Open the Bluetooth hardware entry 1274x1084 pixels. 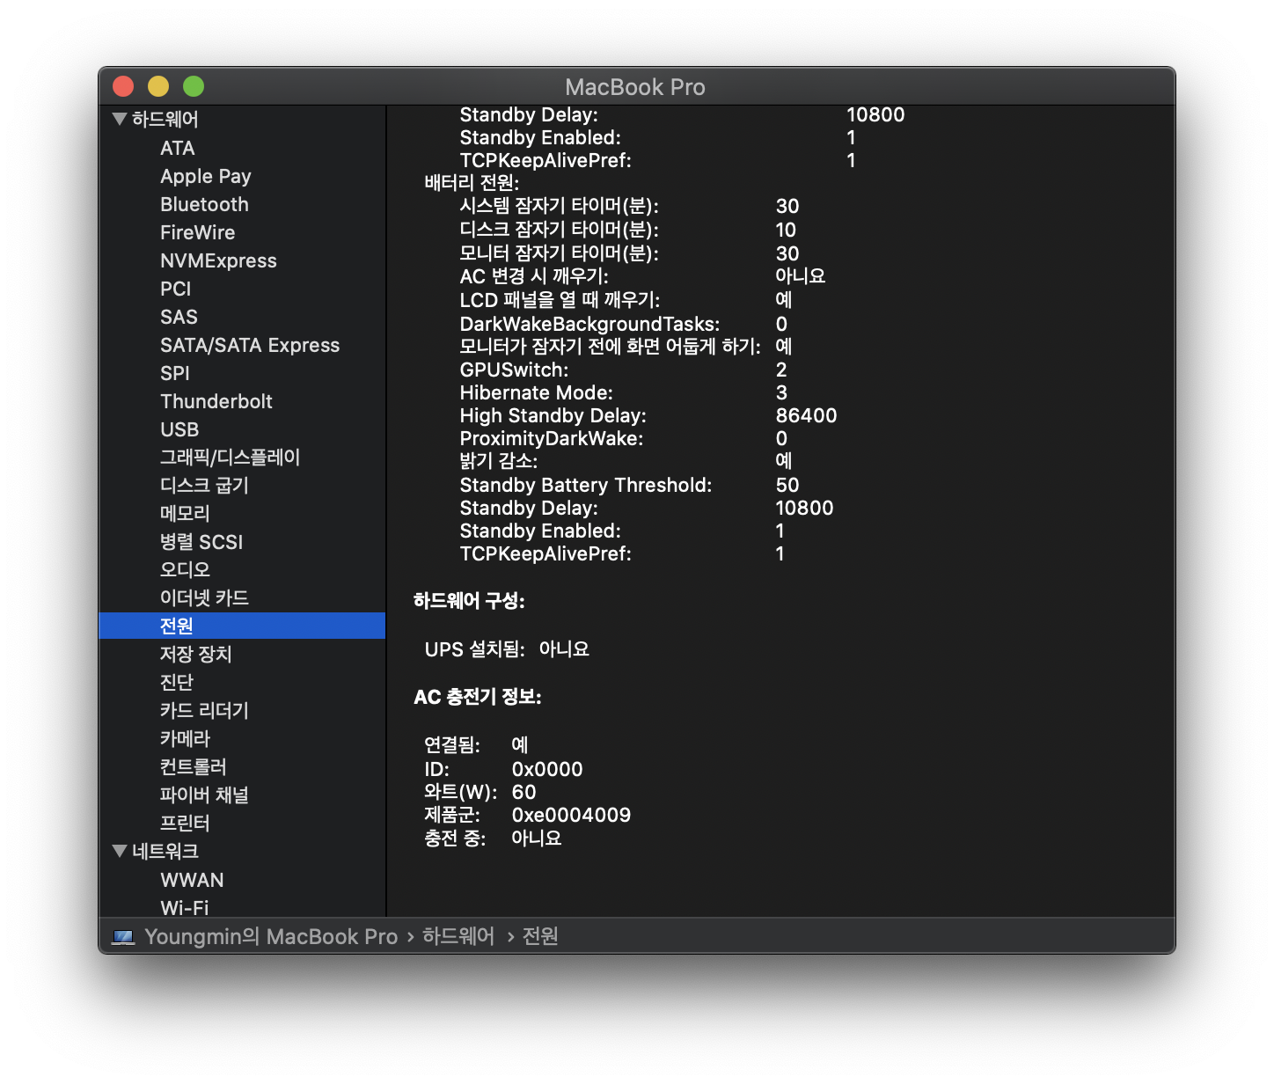coord(205,204)
